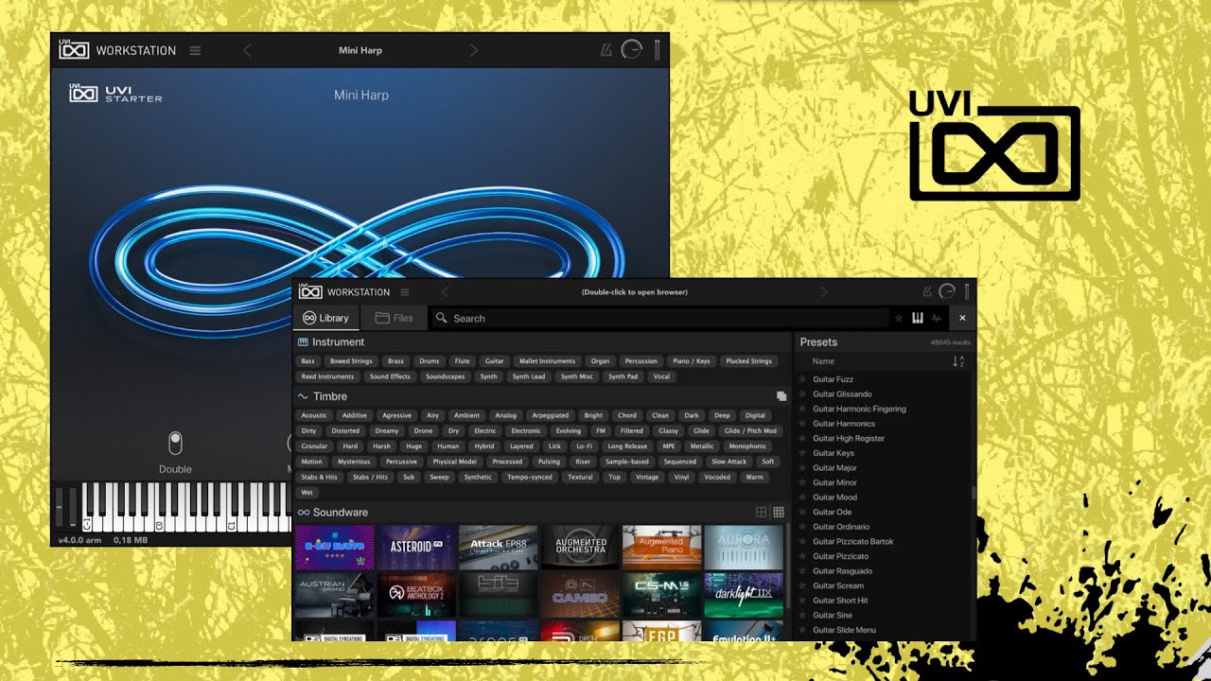This screenshot has height=681, width=1211.
Task: Open the Attack EP88 soundware
Action: [498, 547]
